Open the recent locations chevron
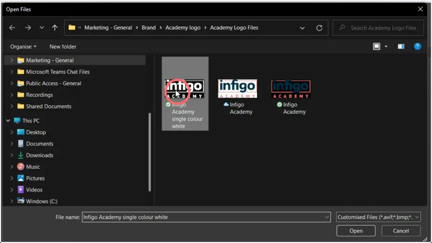Viewport: 432px width, 243px height. click(x=42, y=28)
